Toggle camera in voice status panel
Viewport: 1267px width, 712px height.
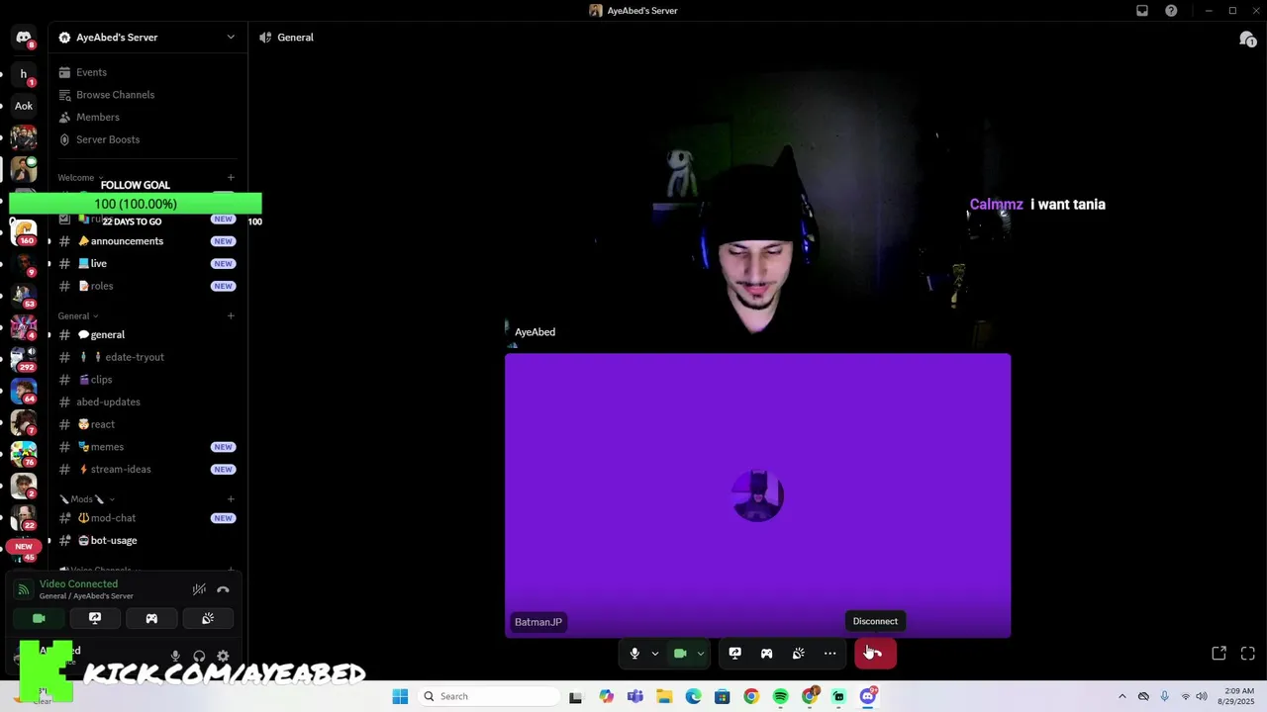tap(39, 618)
